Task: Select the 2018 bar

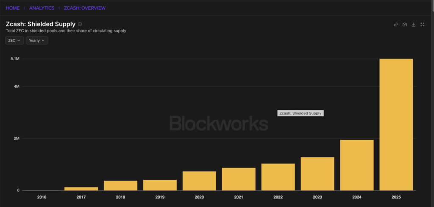Action: (x=121, y=185)
